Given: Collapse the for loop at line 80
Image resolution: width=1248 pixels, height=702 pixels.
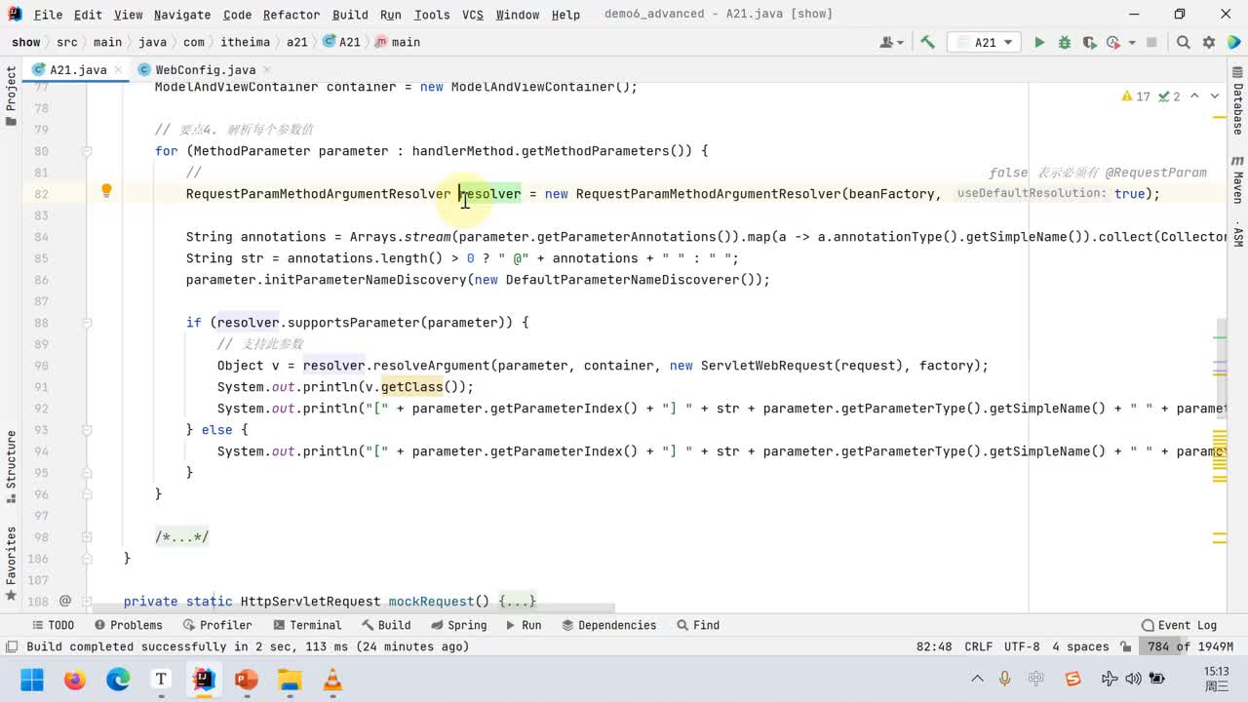Looking at the screenshot, I should click(x=87, y=151).
